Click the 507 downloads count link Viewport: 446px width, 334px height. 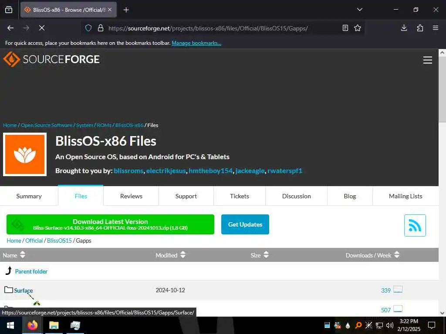pos(386,310)
